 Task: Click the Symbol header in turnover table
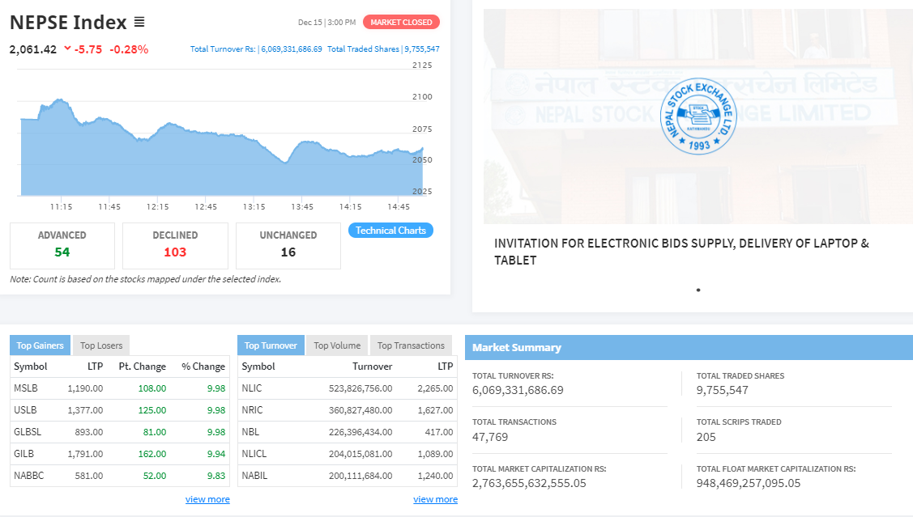tap(258, 367)
